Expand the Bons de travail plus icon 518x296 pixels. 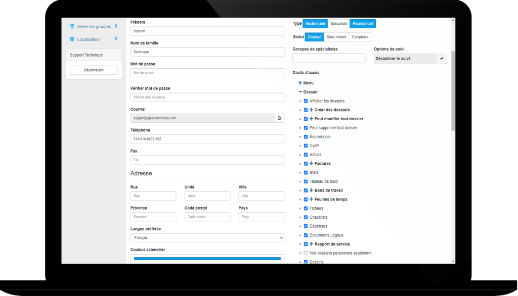point(311,190)
